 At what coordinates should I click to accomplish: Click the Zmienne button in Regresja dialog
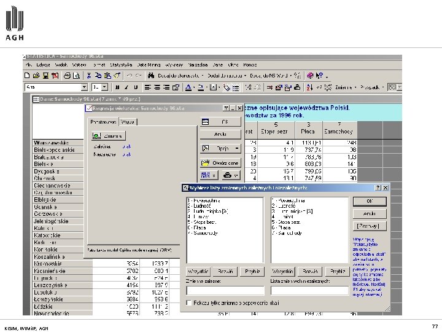click(x=109, y=136)
